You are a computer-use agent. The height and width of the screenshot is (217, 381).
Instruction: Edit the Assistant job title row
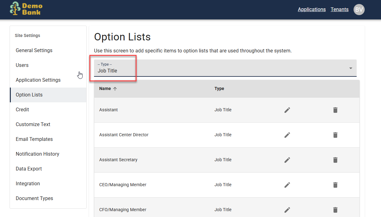pos(287,110)
